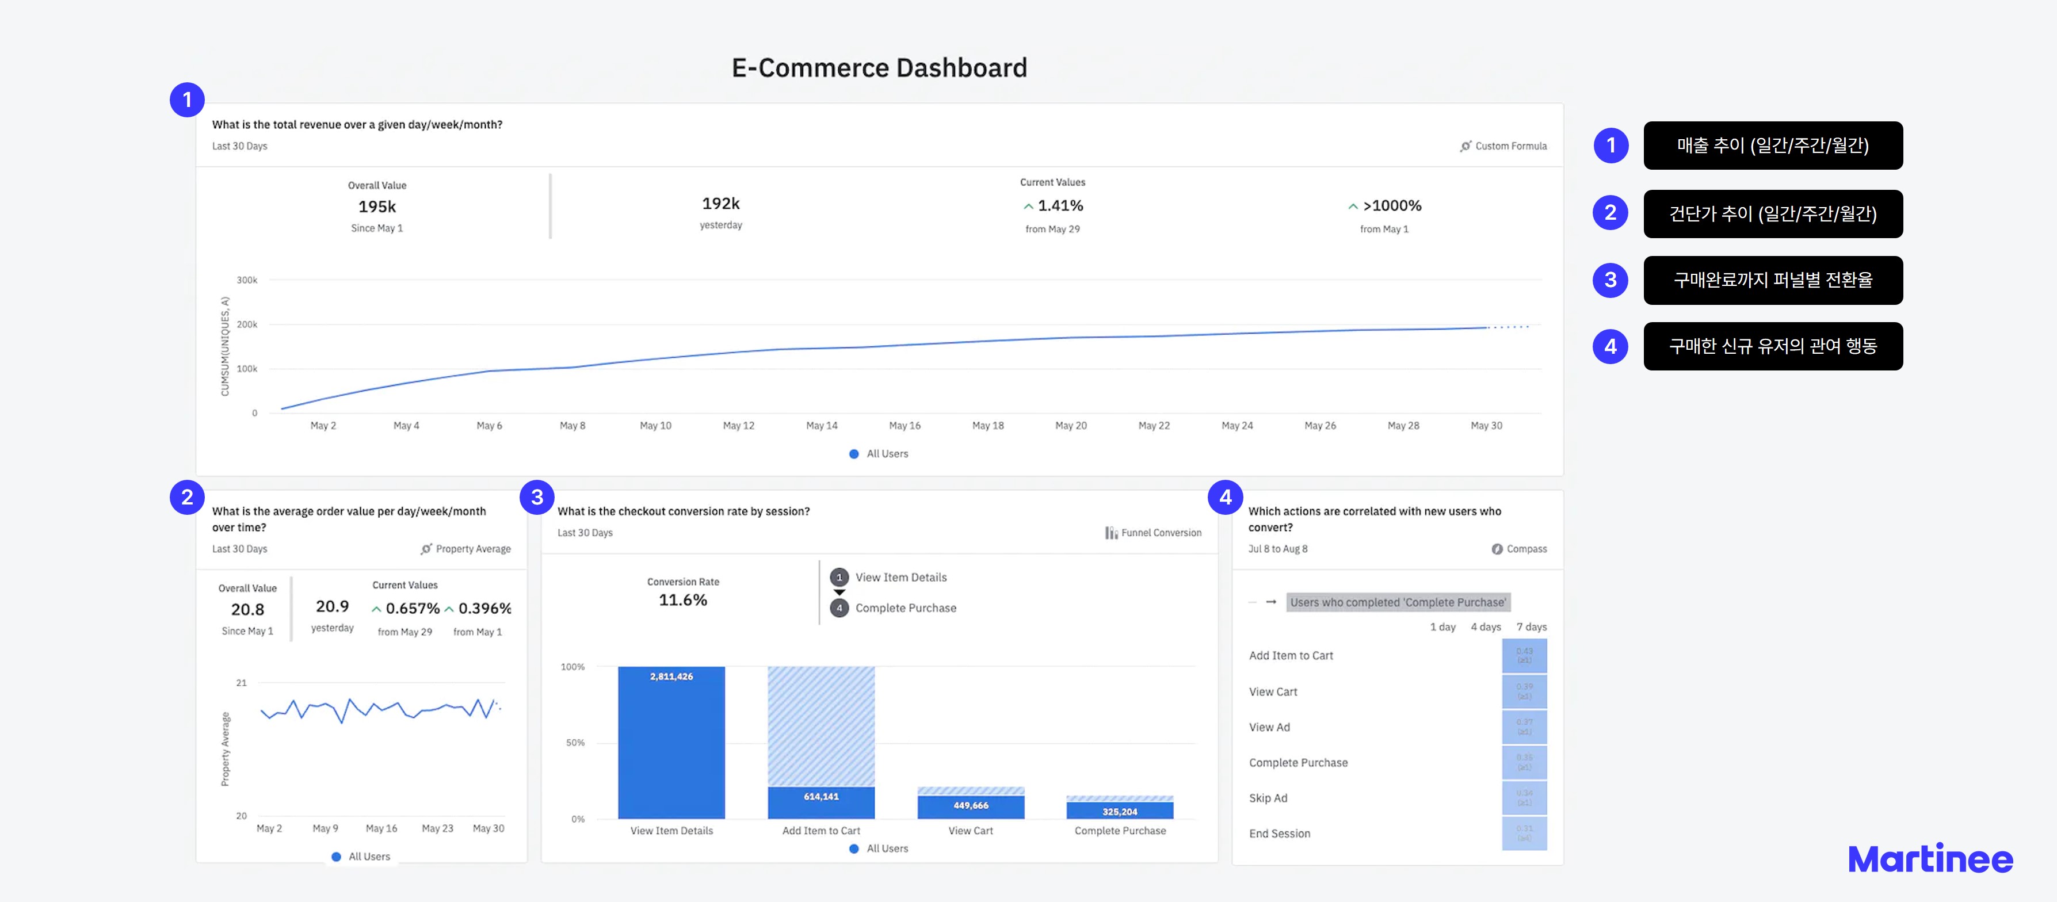Image resolution: width=2057 pixels, height=902 pixels.
Task: Click the Funnel Conversion chart icon
Action: pos(1110,533)
